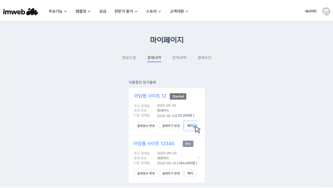Switch to the 정보수정 tab
Image resolution: width=333 pixels, height=188 pixels.
click(x=129, y=58)
